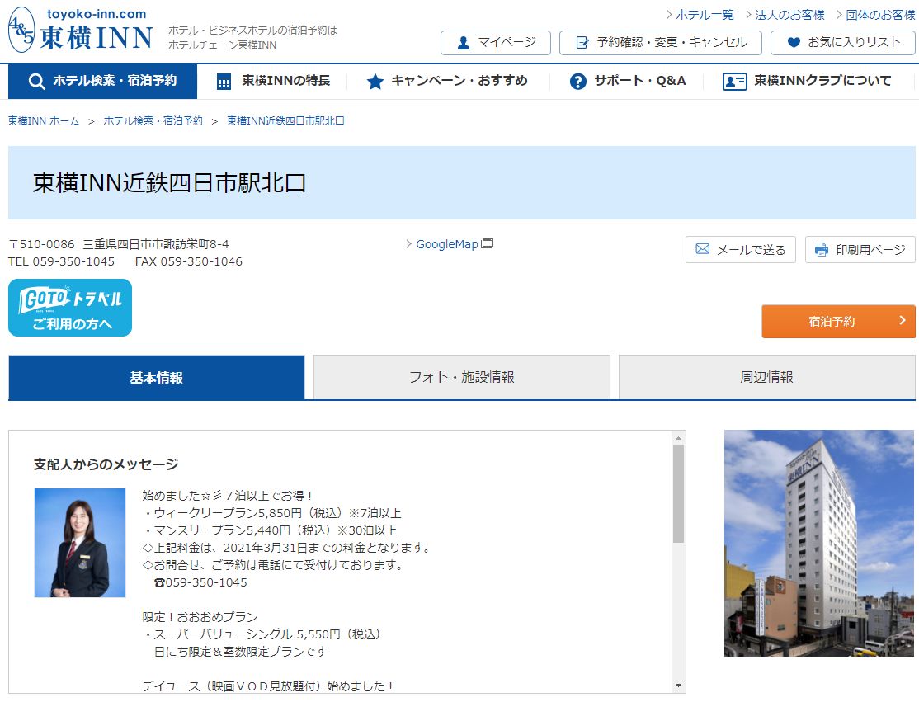Click the 東横INN近鉄四日市駅北口 breadcrumb link

click(285, 120)
